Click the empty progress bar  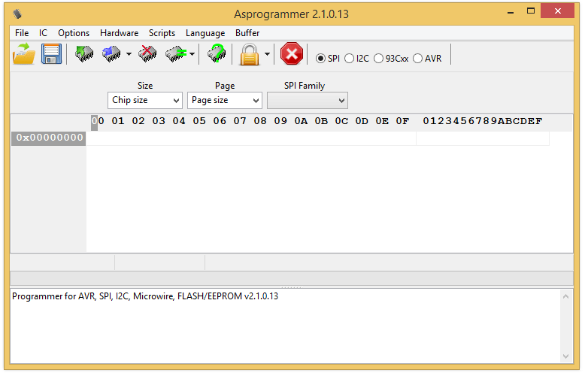coord(292,279)
